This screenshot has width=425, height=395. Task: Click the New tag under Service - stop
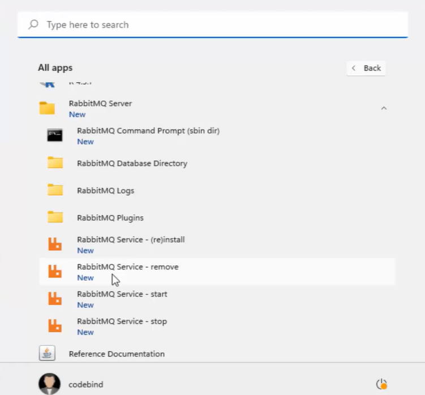85,332
